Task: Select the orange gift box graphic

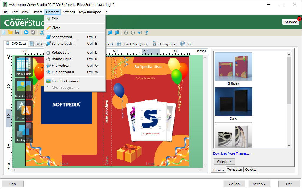Action: point(129,153)
